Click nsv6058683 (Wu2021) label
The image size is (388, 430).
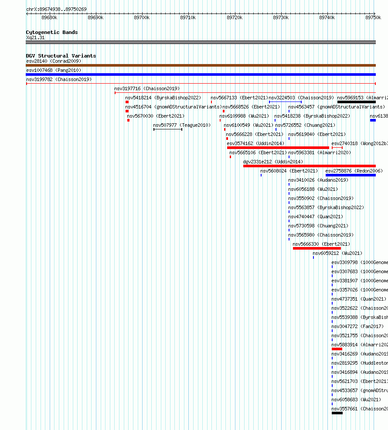pyautogui.click(x=356, y=400)
